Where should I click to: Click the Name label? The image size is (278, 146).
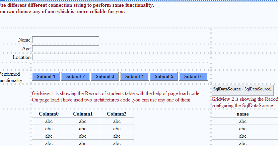24,40
